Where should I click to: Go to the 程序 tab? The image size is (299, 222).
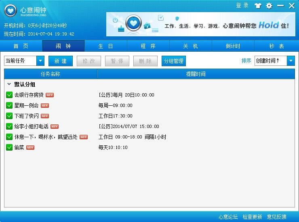(148, 46)
